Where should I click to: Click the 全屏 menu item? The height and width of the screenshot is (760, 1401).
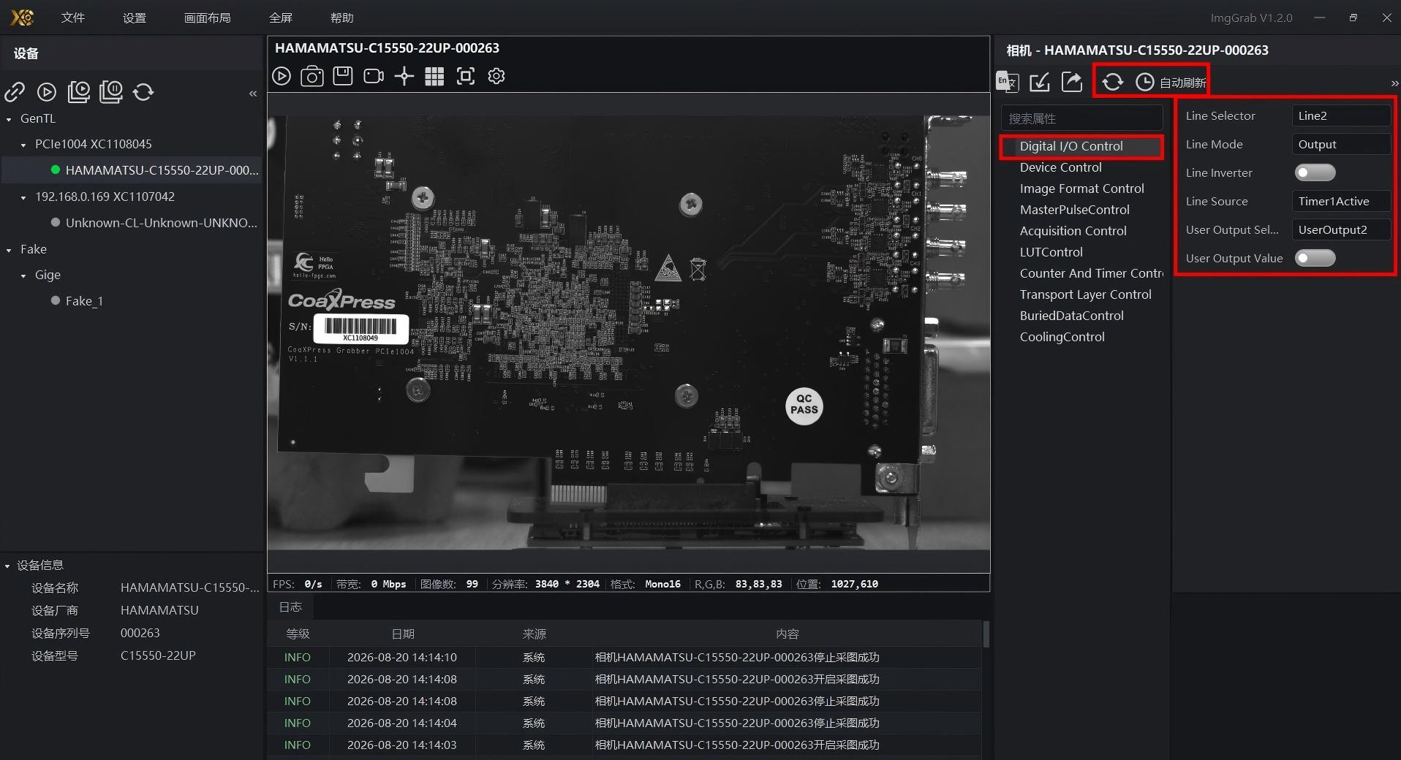tap(281, 18)
